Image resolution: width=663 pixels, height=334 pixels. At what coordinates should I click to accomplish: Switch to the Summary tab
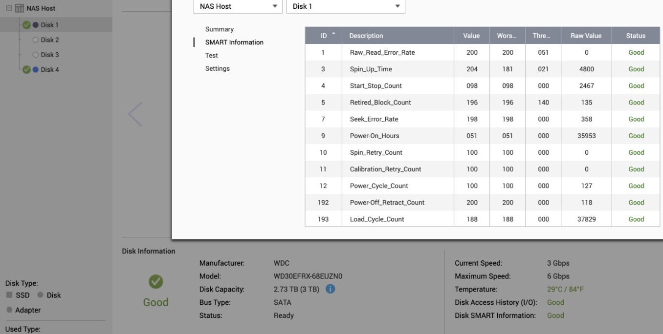point(219,29)
